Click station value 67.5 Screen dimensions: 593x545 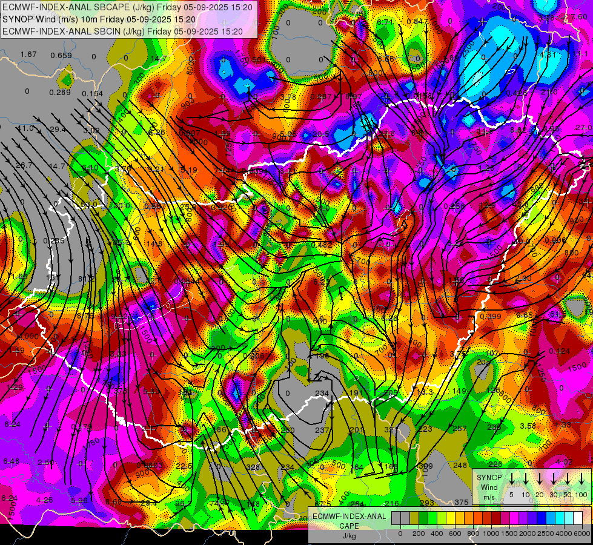(323, 504)
